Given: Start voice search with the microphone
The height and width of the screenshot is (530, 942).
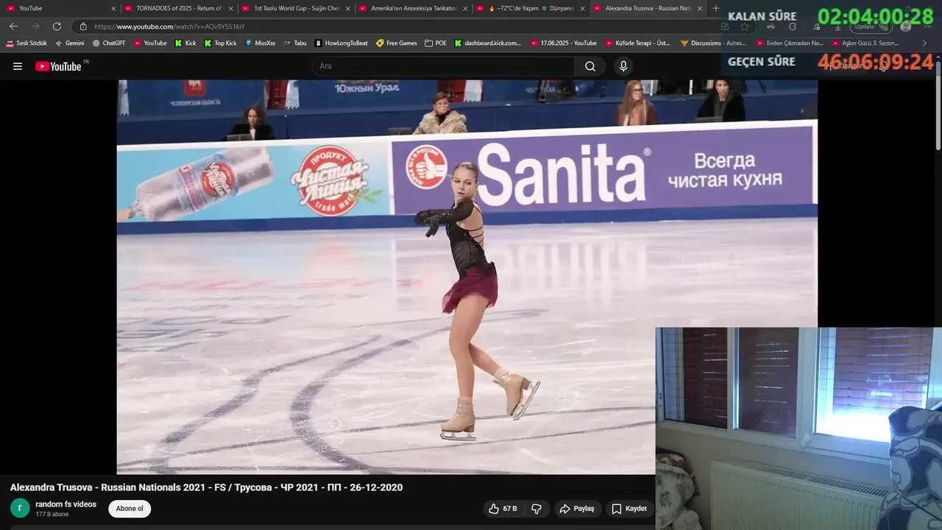Looking at the screenshot, I should (623, 66).
